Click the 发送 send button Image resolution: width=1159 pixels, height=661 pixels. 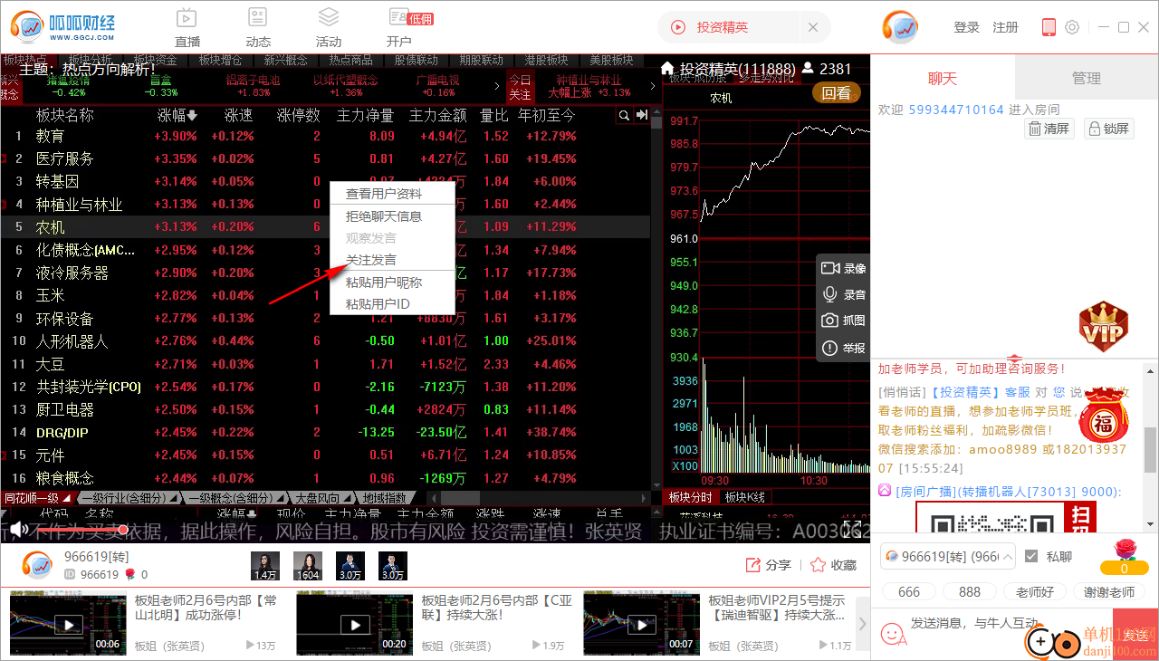pyautogui.click(x=1135, y=635)
